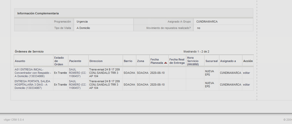Select the first row's 2020-08-10 date
Viewport: 292px width, 124px height.
[157, 73]
